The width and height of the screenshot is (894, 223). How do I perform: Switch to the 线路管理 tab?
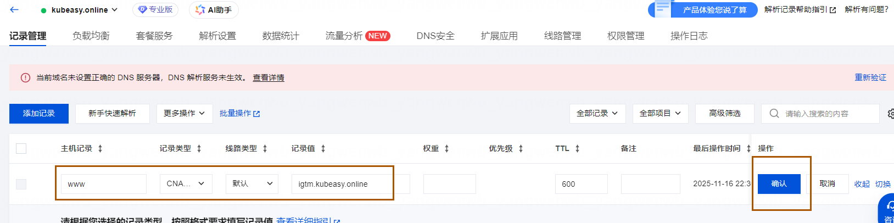click(x=562, y=36)
